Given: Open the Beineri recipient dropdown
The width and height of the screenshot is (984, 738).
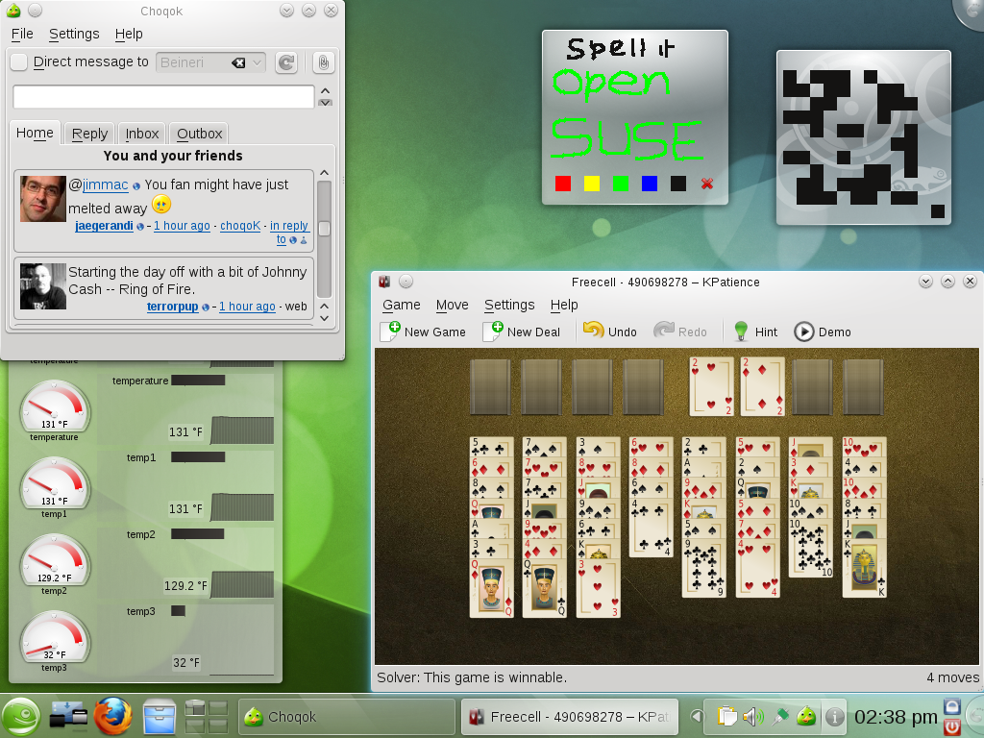Looking at the screenshot, I should tap(254, 61).
